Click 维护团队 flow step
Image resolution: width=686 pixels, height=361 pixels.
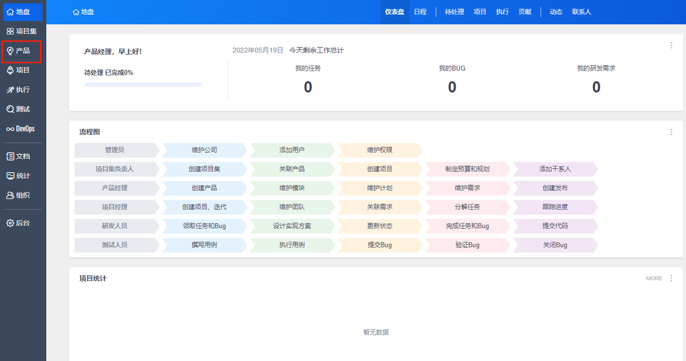(x=292, y=207)
